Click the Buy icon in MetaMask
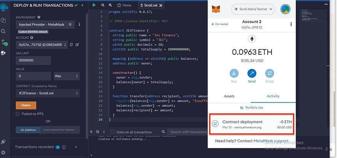This screenshot has height=158, width=337. 234,74
